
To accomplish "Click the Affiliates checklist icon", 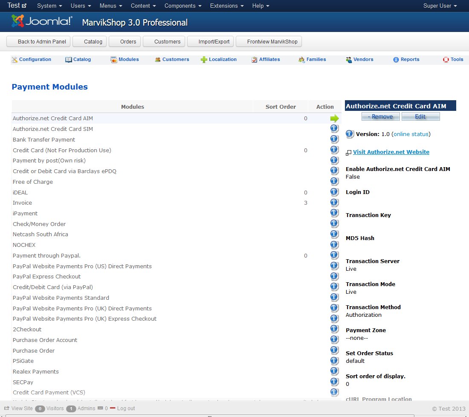I will [254, 60].
